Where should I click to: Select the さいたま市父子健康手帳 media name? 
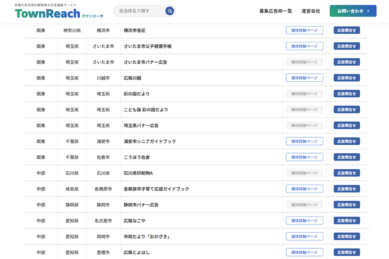tap(148, 46)
